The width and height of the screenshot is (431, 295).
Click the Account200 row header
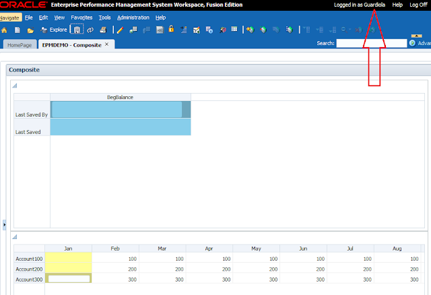[29, 269]
